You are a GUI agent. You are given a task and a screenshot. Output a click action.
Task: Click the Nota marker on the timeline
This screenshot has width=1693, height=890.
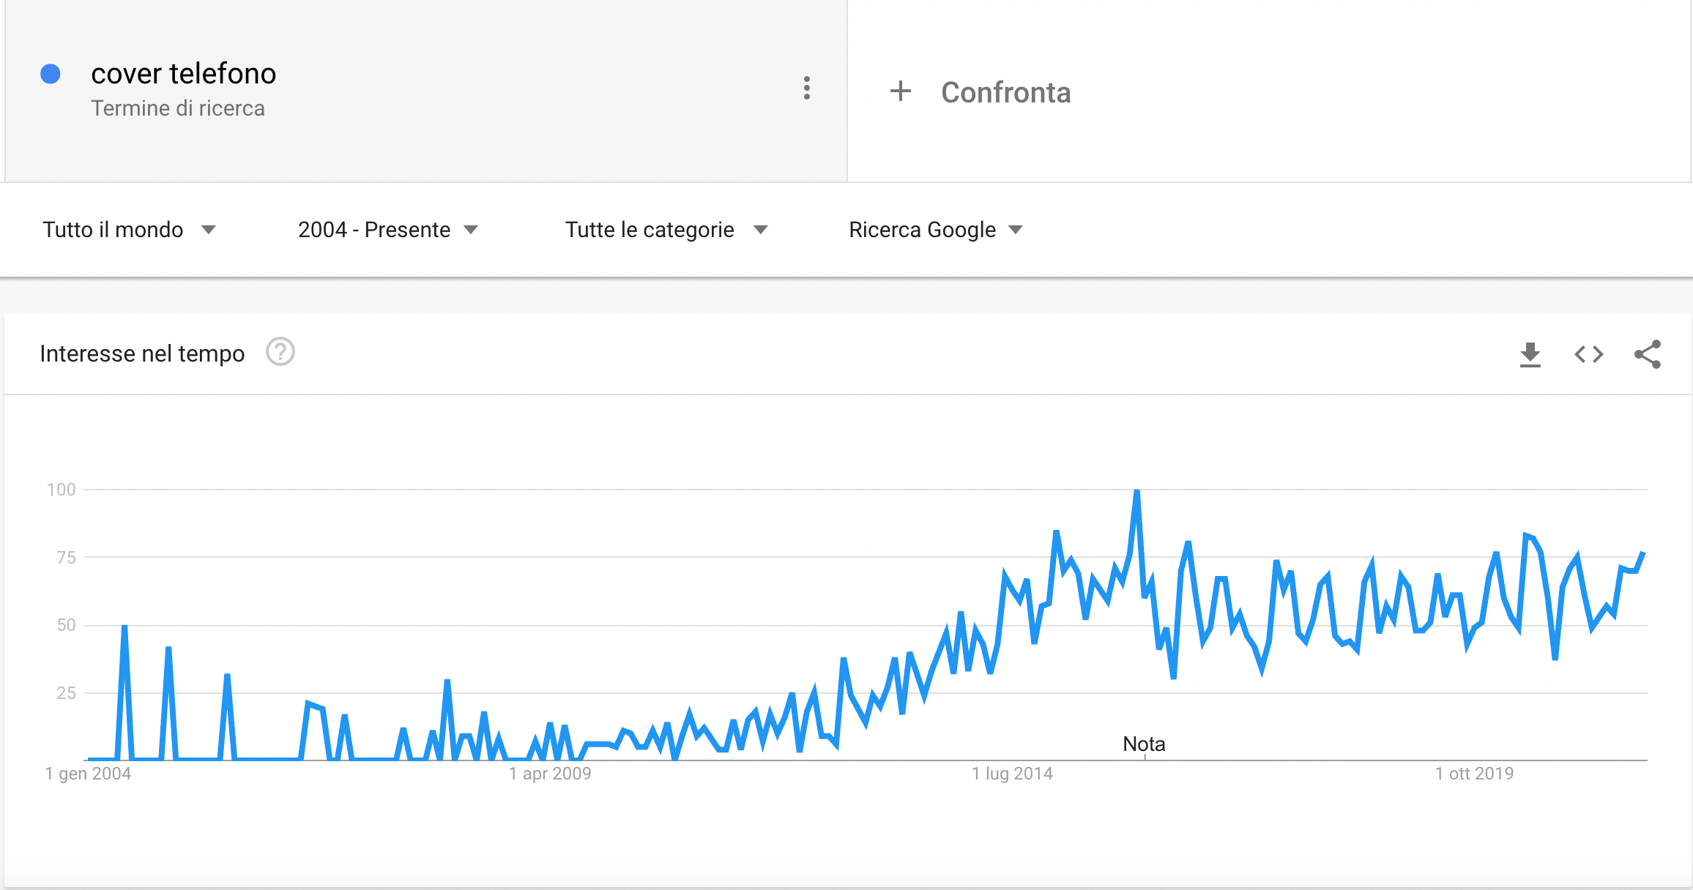tap(1144, 744)
